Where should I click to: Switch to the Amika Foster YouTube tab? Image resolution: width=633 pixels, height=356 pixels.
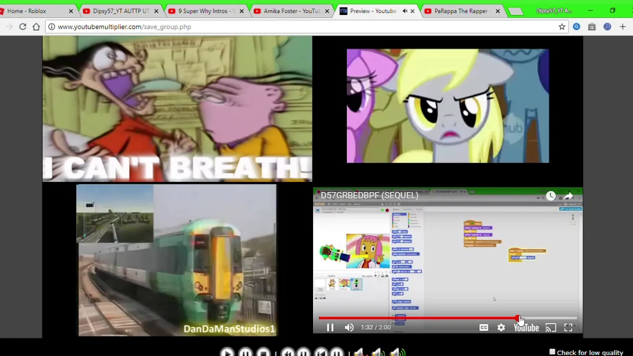292,11
